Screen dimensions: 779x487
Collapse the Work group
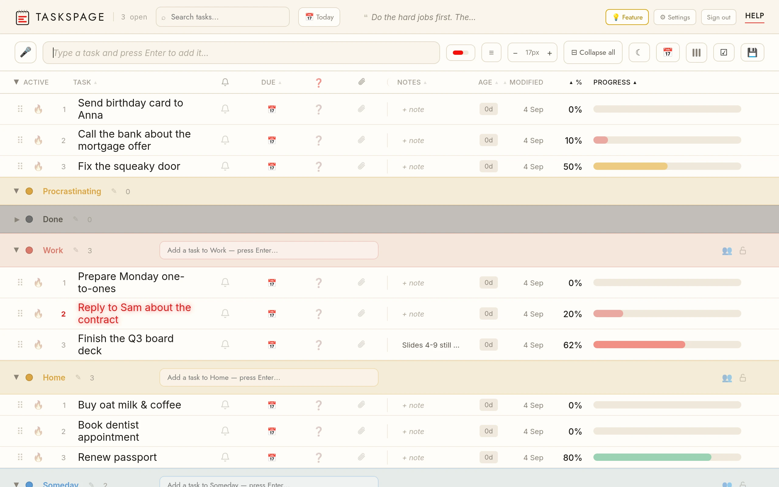[16, 250]
